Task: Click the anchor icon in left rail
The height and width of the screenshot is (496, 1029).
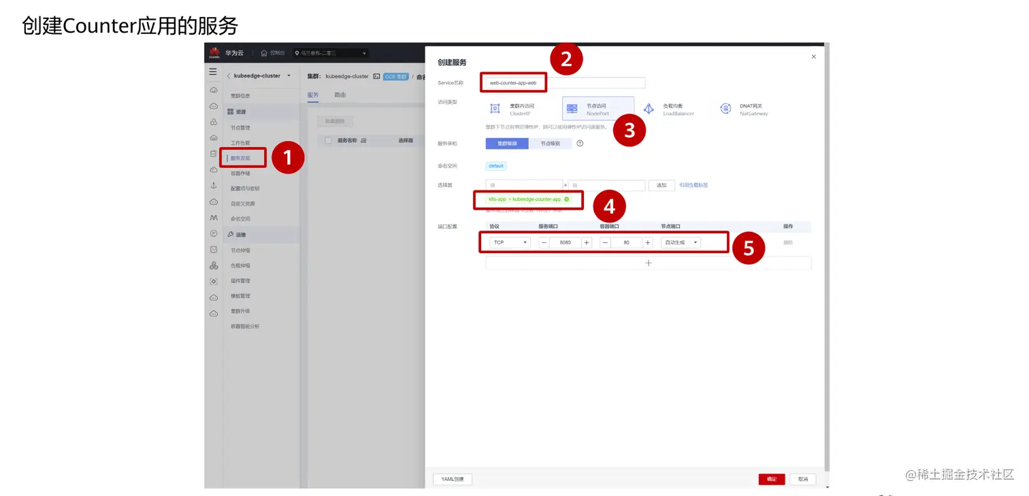Action: pos(213,186)
